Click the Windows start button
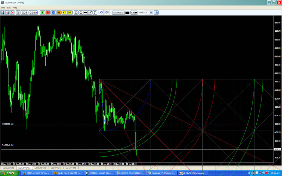Viewport: 282px width, 176px height. pyautogui.click(x=10, y=173)
